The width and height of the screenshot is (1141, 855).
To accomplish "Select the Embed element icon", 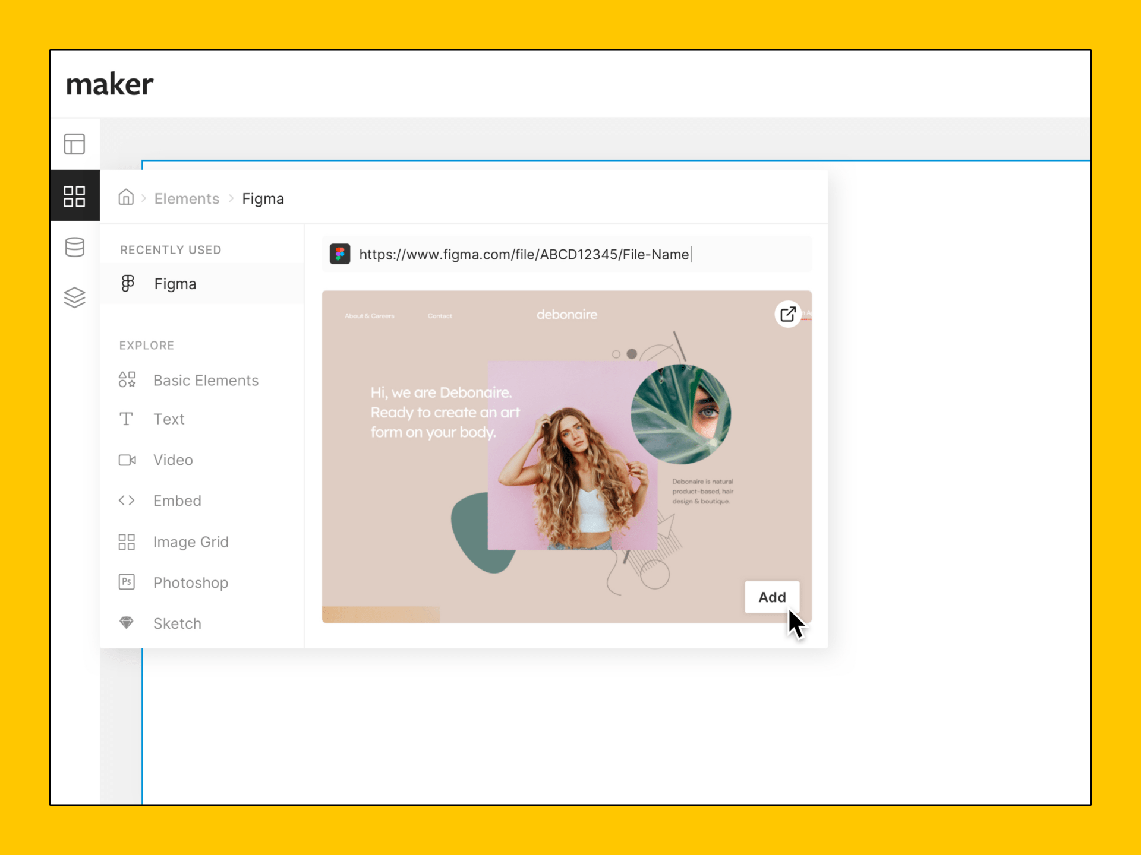I will click(126, 501).
